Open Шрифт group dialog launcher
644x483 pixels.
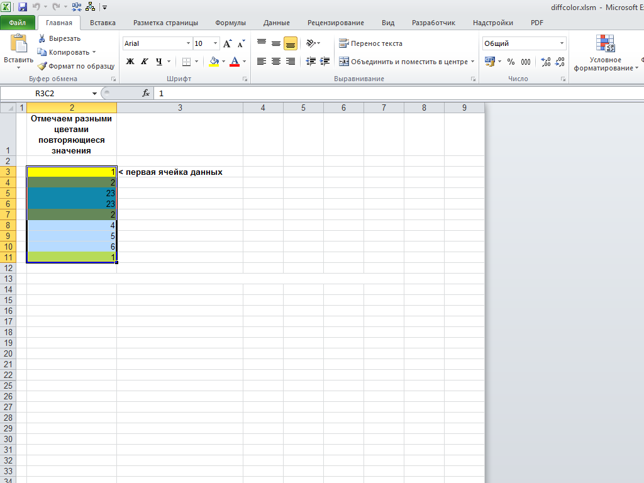click(245, 79)
